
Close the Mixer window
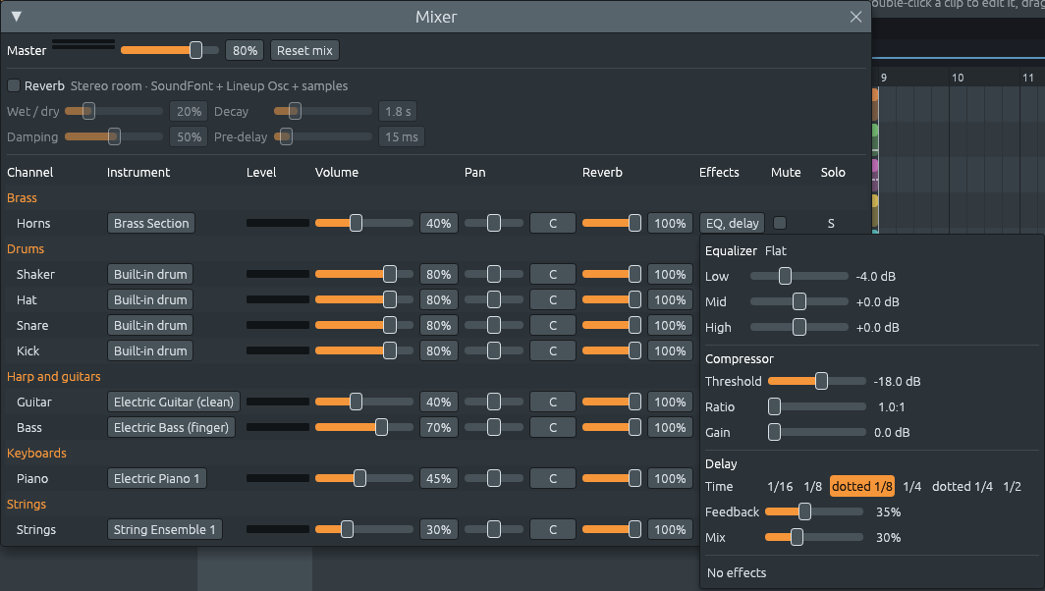click(x=855, y=18)
